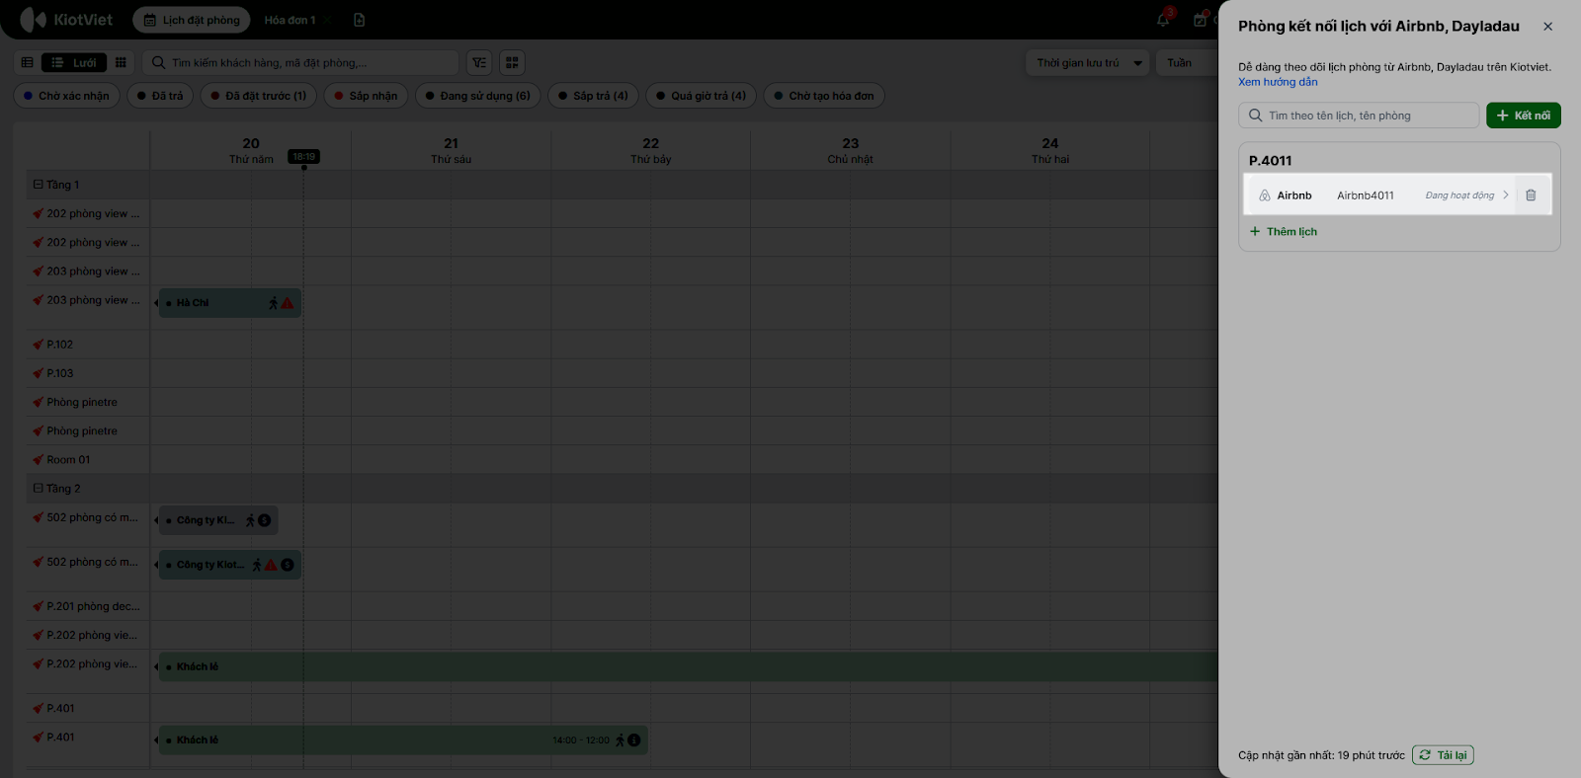Toggle the Chờ tạo hóa đơn filter
Image resolution: width=1581 pixels, height=778 pixels.
coord(824,96)
